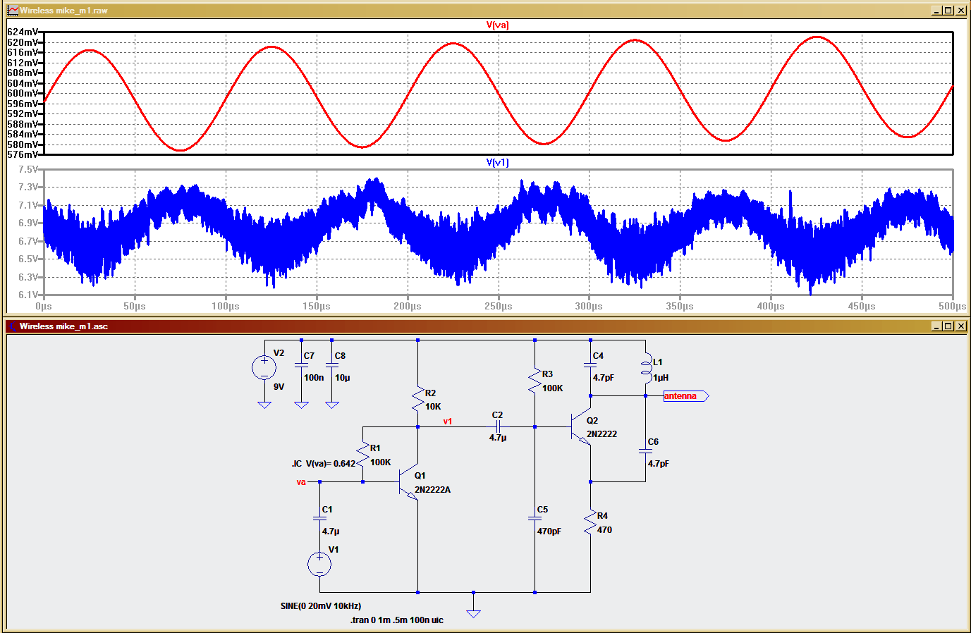
Task: Click the 100n value of C7
Action: (314, 378)
